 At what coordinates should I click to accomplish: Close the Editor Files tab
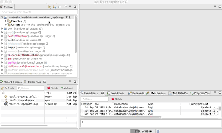tap(44, 82)
